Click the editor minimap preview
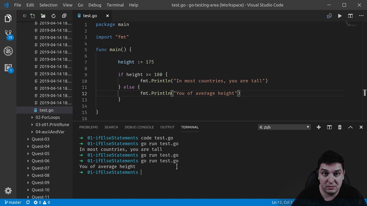The height and width of the screenshot is (206, 367). coord(351,25)
